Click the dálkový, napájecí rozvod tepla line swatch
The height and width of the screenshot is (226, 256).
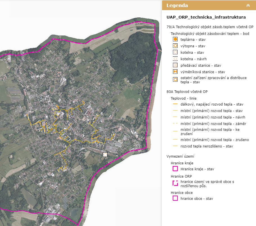coord(175,104)
